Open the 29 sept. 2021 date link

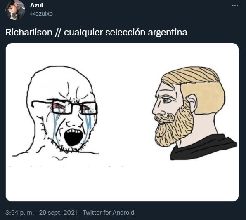coord(58,213)
